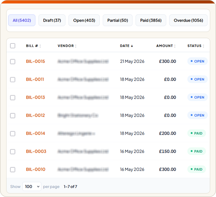Click the date in BIL-0014 row
Image resolution: width=216 pixels, height=197 pixels.
pyautogui.click(x=132, y=133)
